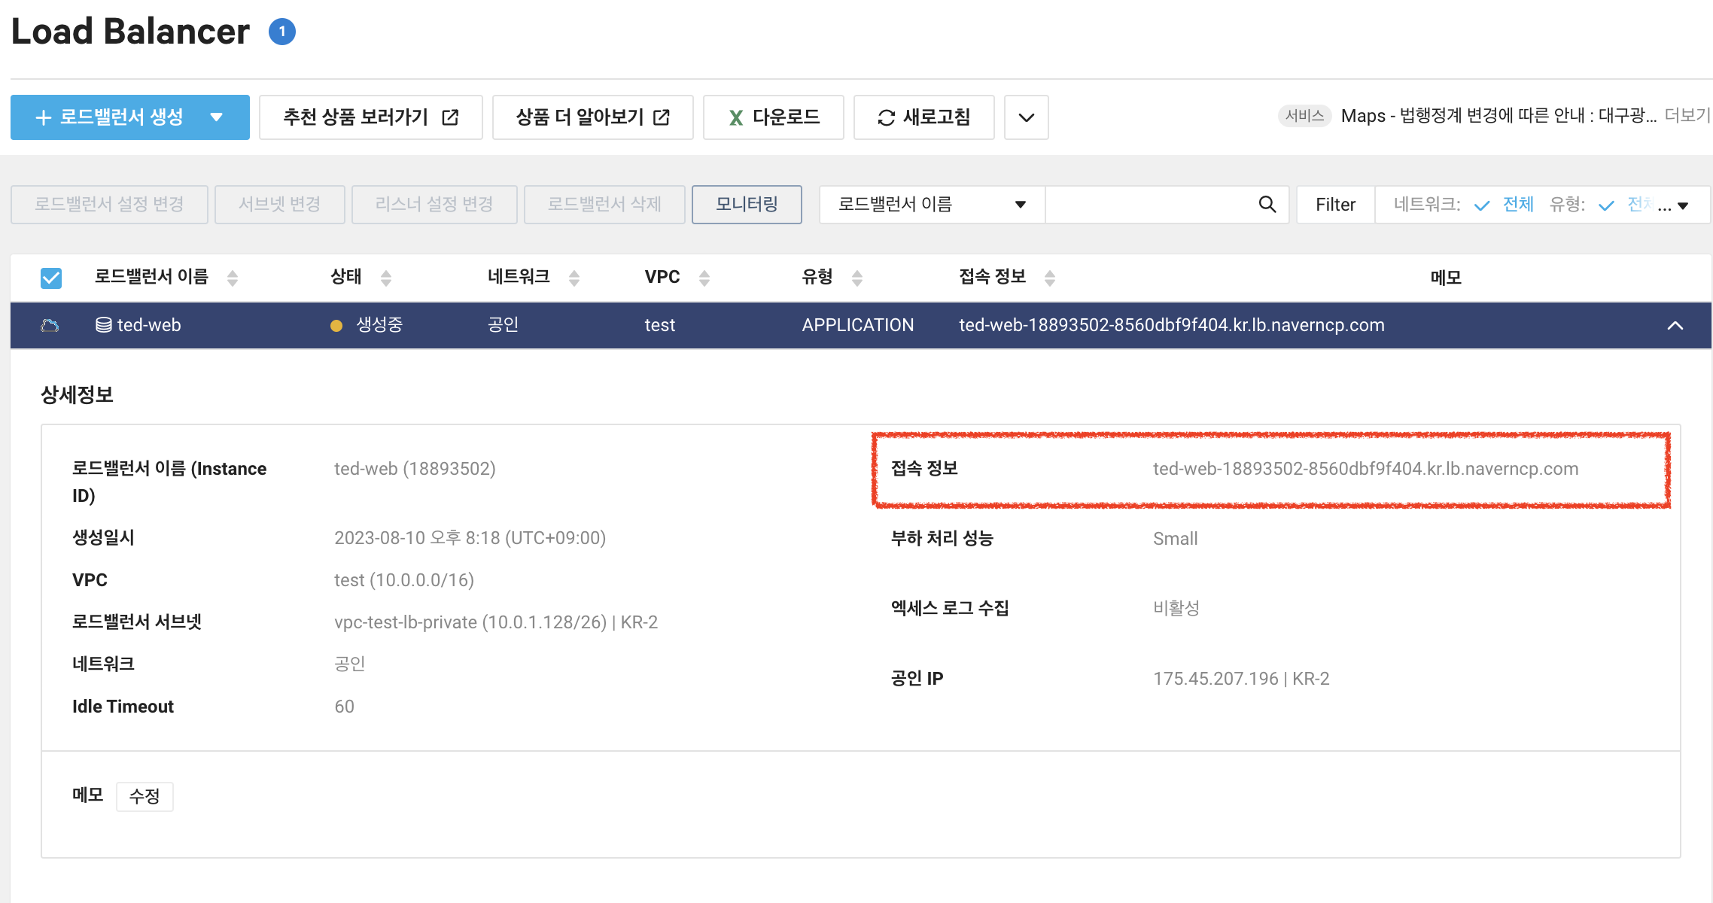
Task: Click the 모니터링 button
Action: click(x=747, y=205)
